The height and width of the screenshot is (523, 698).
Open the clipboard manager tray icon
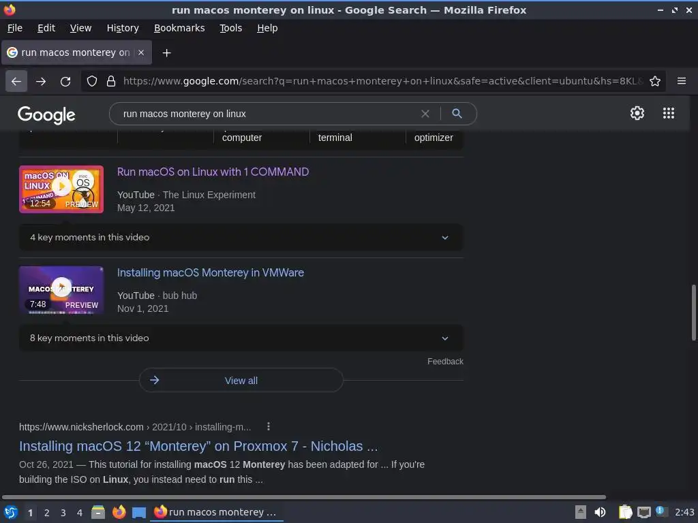tap(626, 512)
